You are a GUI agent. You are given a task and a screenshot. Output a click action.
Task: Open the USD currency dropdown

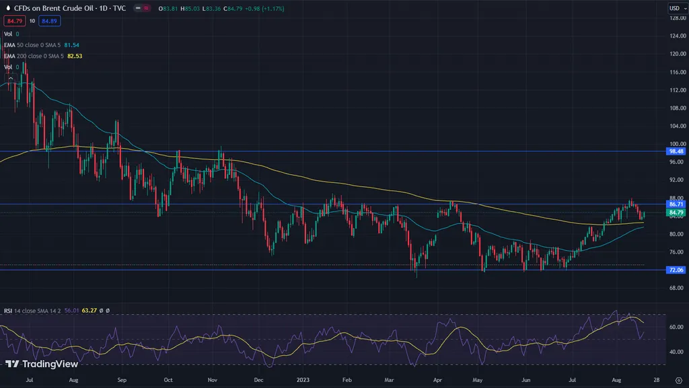pos(676,7)
